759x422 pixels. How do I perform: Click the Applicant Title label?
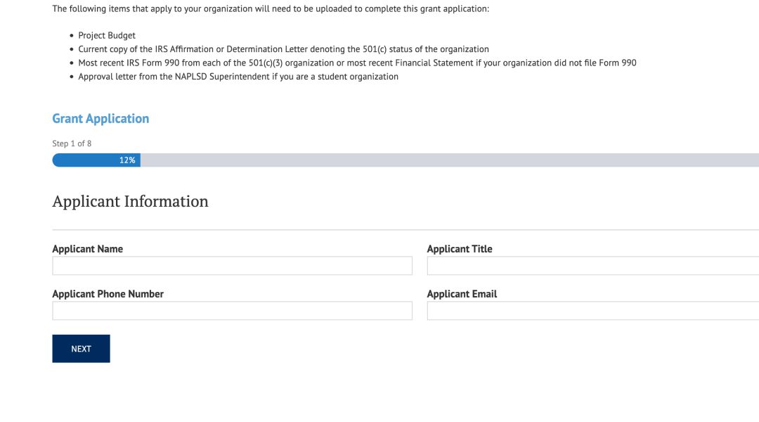tap(460, 248)
